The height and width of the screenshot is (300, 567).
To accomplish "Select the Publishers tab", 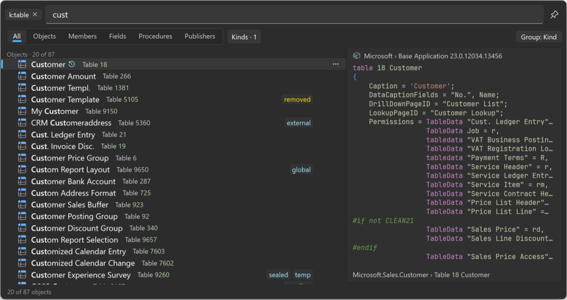I will tap(200, 36).
